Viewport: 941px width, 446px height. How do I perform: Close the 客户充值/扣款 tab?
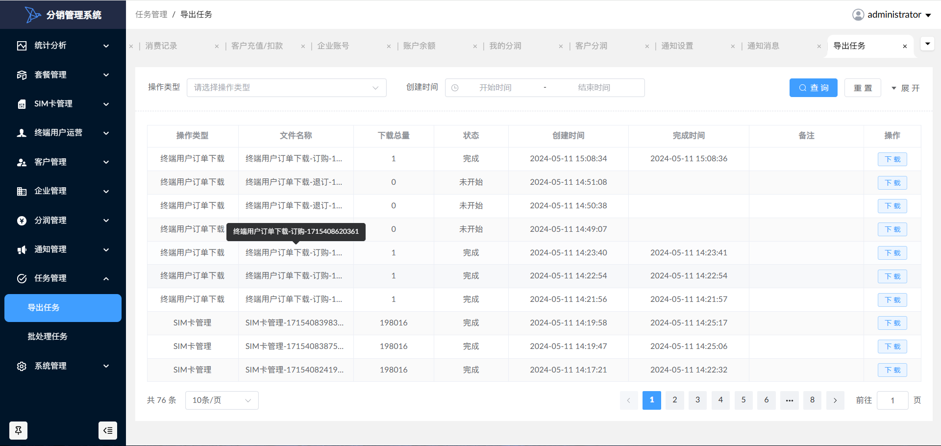tap(303, 46)
